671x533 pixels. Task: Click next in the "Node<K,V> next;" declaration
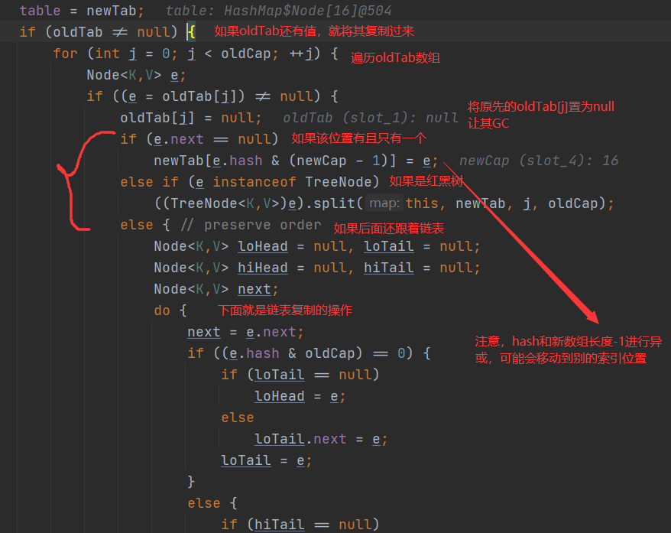pos(254,289)
